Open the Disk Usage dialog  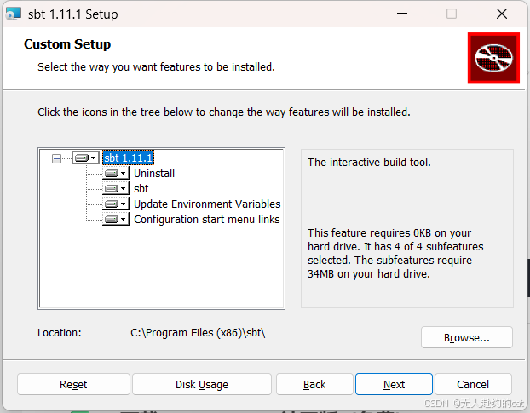click(x=202, y=384)
